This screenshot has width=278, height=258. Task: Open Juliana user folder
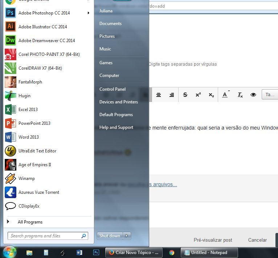click(x=106, y=11)
